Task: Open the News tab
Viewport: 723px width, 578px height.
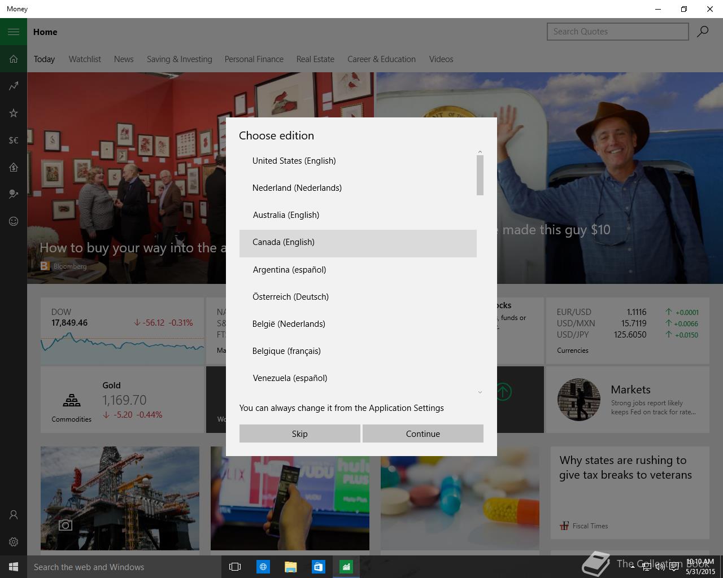Action: click(x=124, y=59)
